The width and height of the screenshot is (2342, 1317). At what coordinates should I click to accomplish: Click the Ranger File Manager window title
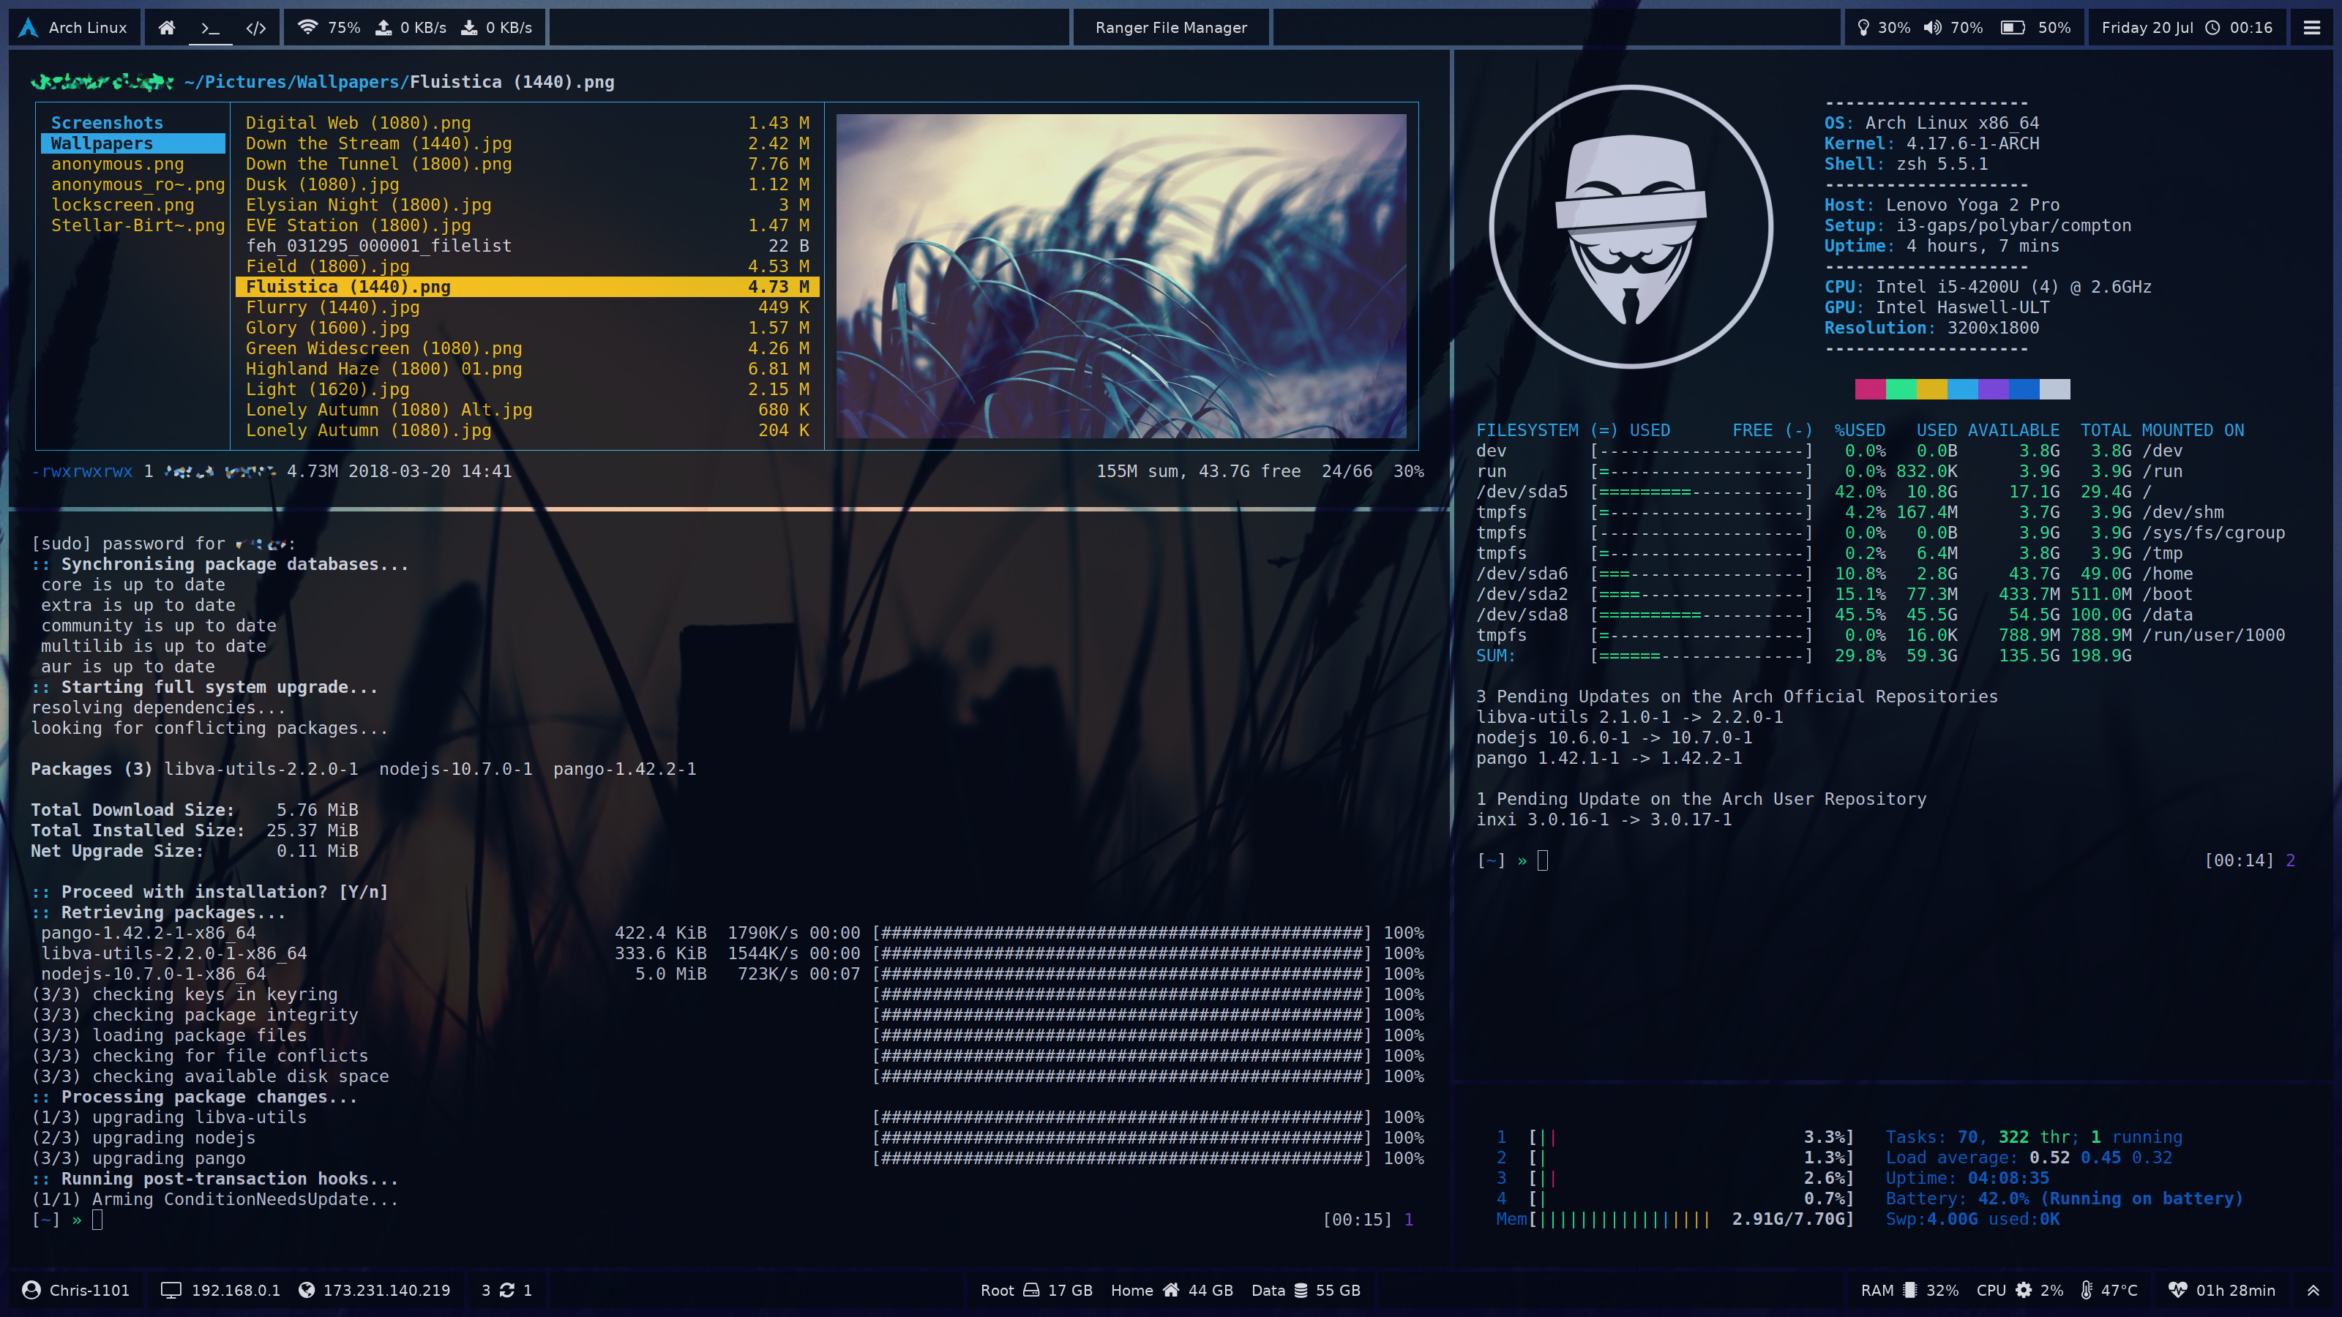[1170, 27]
